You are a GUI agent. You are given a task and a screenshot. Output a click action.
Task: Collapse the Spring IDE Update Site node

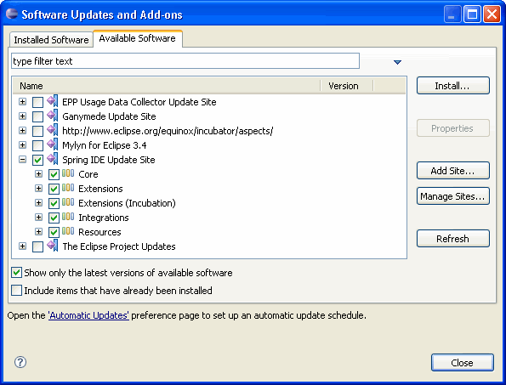[x=22, y=159]
